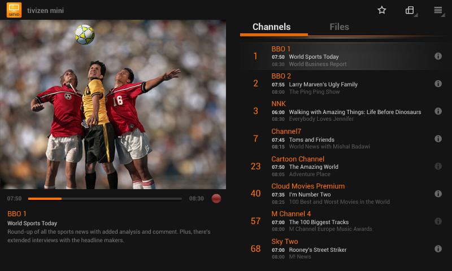
Task: Click 'World Sports Today' in channel list
Action: coord(314,56)
